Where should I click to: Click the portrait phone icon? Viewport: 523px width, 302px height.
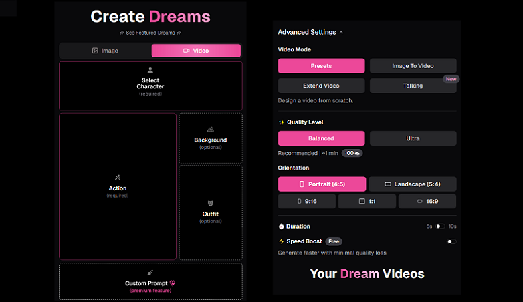(302, 184)
